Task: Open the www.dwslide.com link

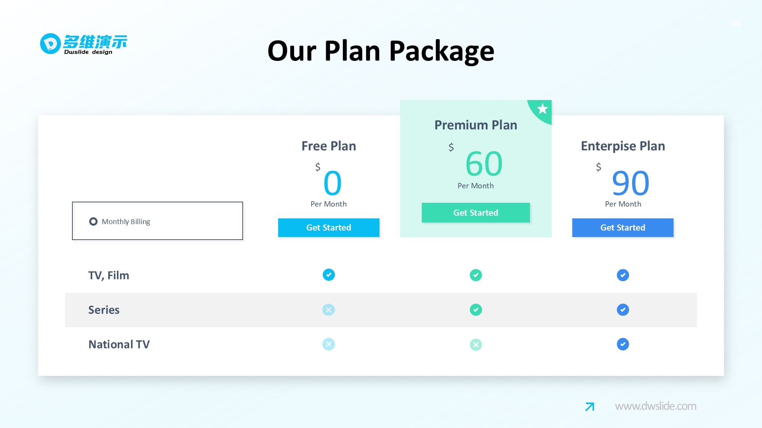Action: coord(655,406)
